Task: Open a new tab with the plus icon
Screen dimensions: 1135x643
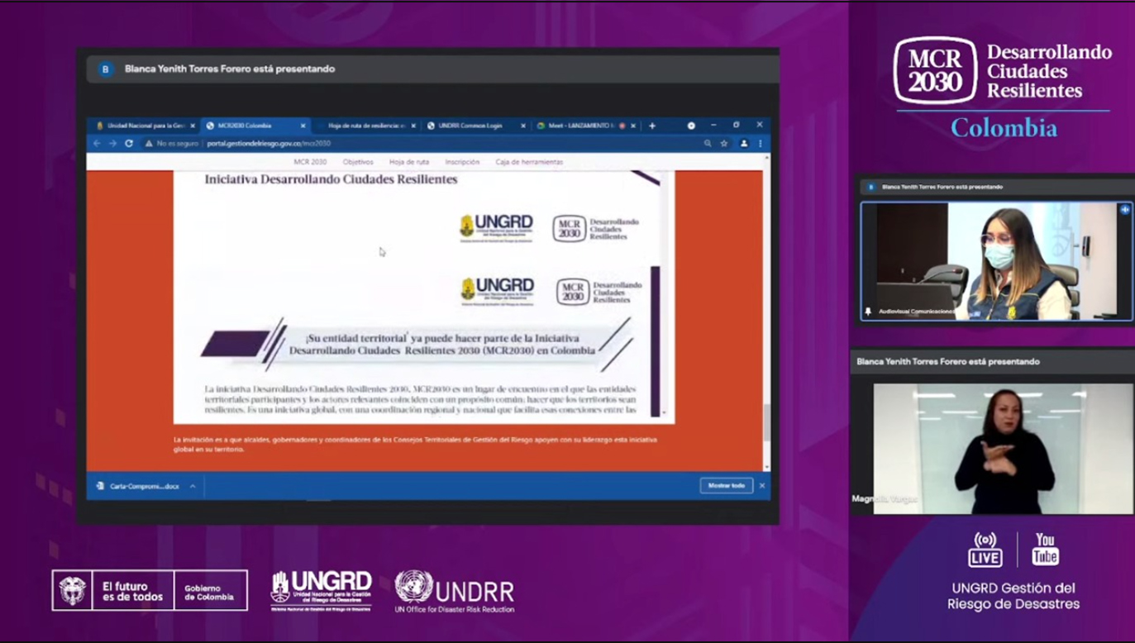Action: pyautogui.click(x=652, y=126)
